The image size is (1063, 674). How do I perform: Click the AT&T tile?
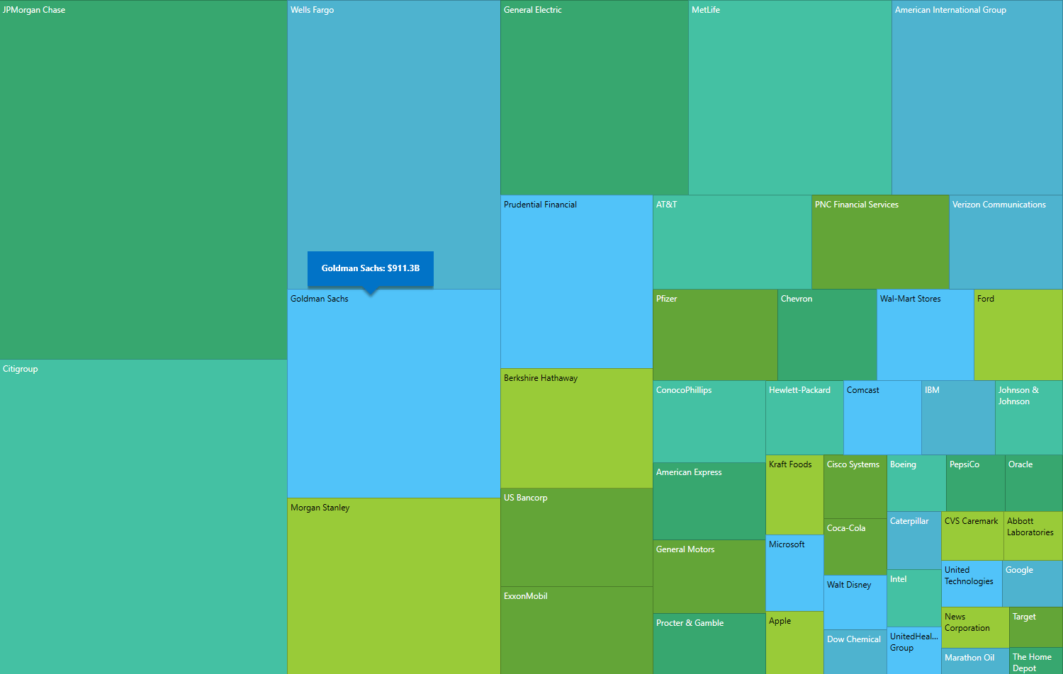pyautogui.click(x=732, y=242)
